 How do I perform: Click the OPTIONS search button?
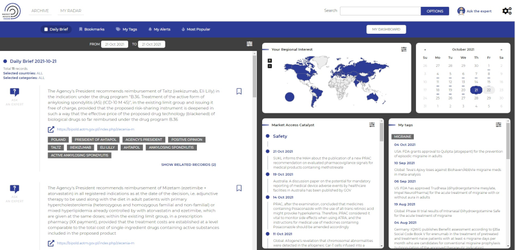point(435,11)
